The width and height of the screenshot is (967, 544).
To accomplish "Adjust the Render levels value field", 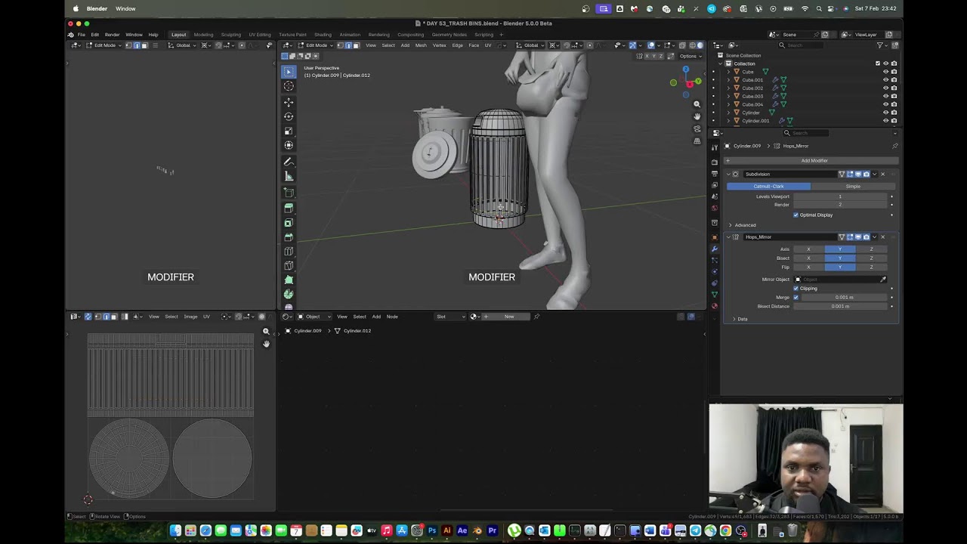I will coord(839,205).
